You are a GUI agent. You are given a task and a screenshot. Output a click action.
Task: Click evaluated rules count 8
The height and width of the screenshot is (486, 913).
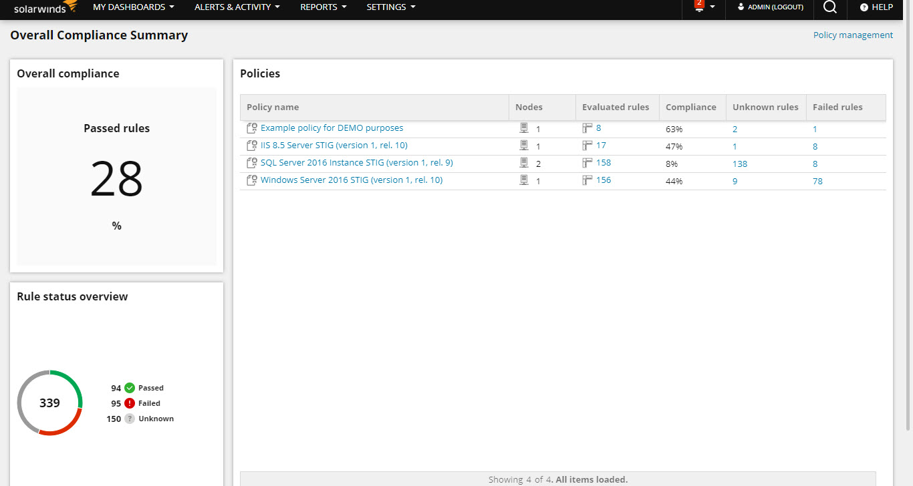[599, 128]
